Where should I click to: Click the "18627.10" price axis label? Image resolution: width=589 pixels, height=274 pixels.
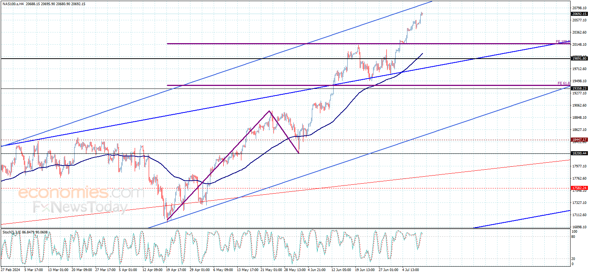click(x=579, y=130)
